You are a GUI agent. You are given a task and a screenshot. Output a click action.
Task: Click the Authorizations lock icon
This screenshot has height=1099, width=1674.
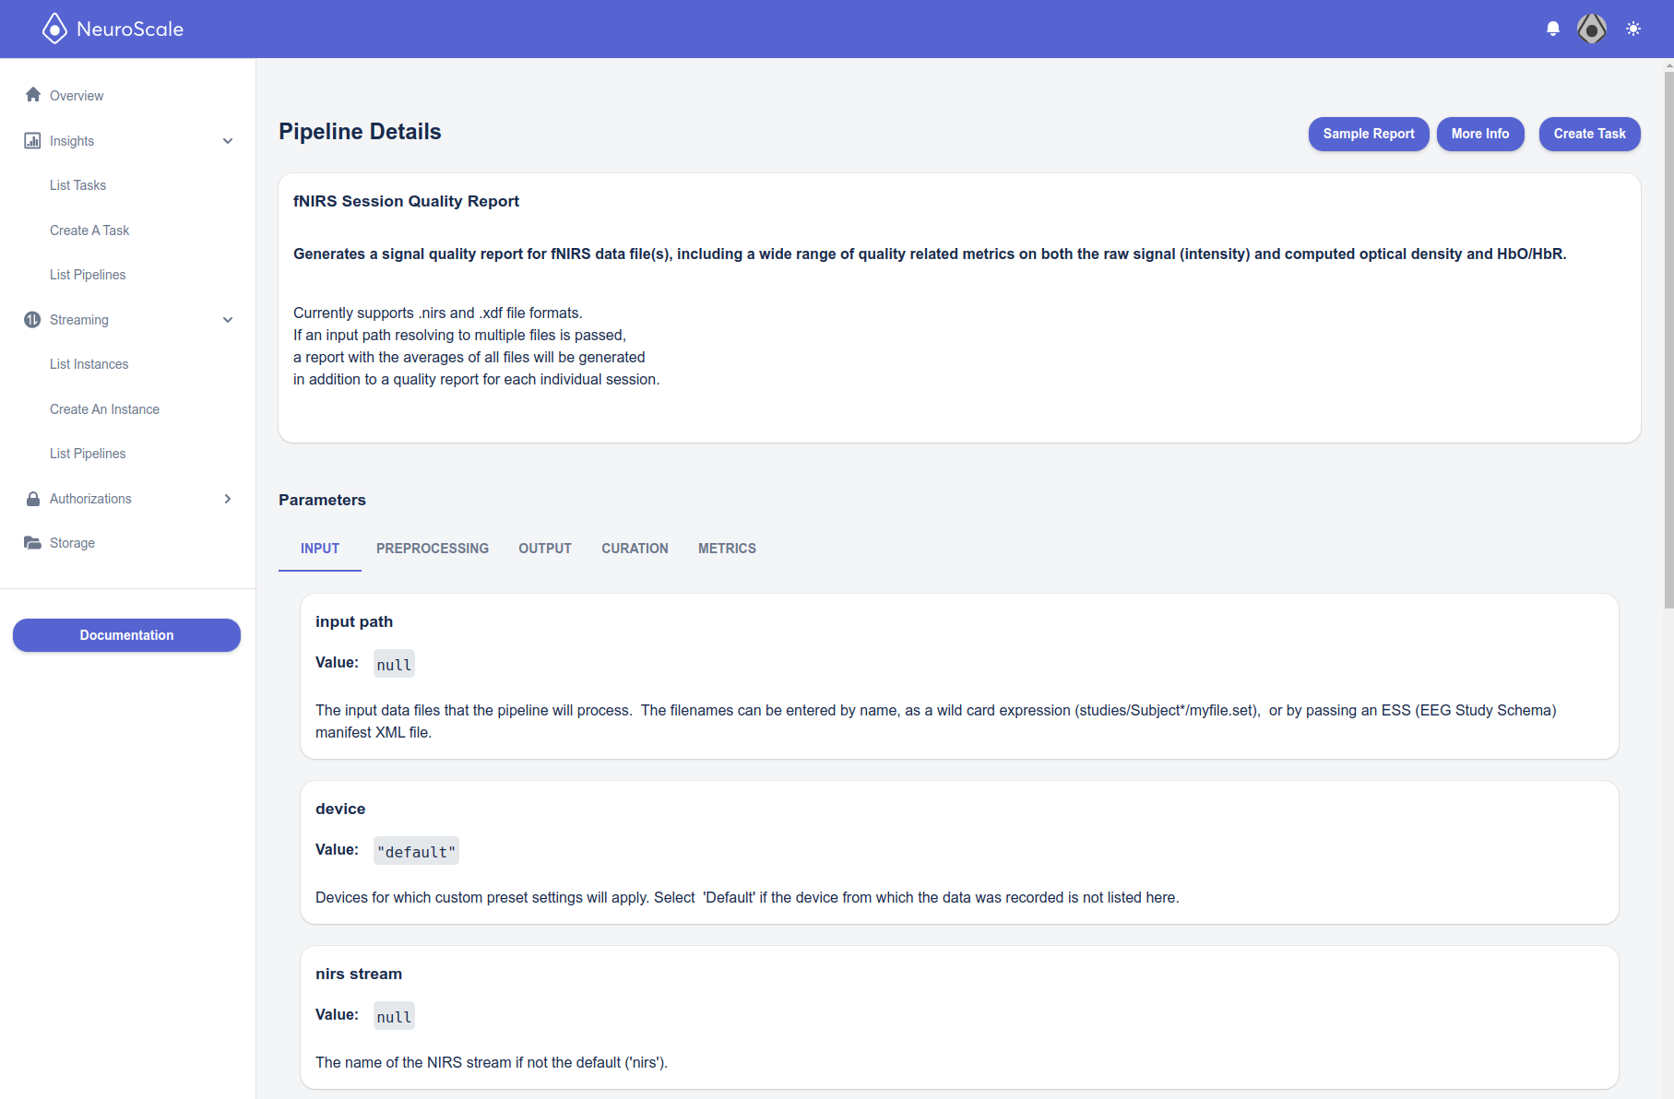[33, 498]
